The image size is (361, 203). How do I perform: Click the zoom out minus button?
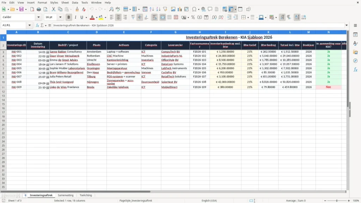(325, 201)
